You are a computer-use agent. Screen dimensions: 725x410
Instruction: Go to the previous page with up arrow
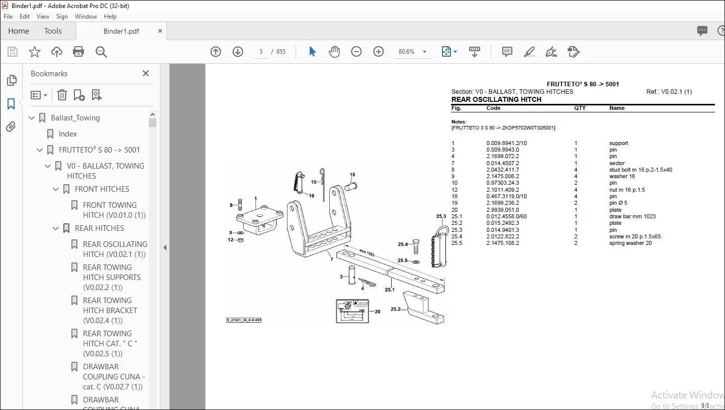[216, 52]
